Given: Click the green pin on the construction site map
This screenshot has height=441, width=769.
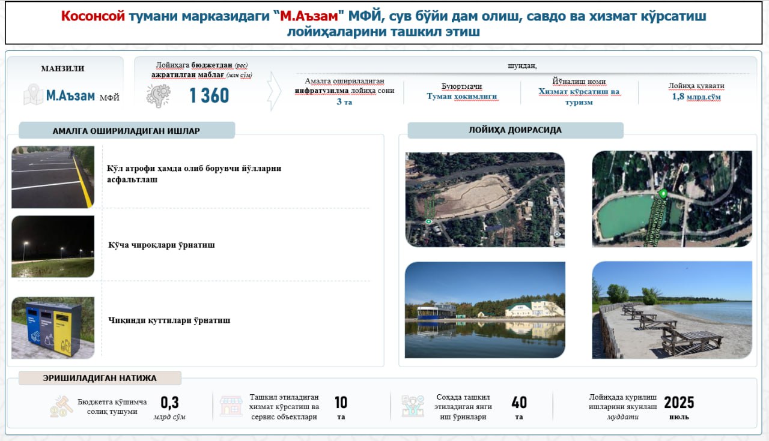Looking at the screenshot, I should click(428, 221).
